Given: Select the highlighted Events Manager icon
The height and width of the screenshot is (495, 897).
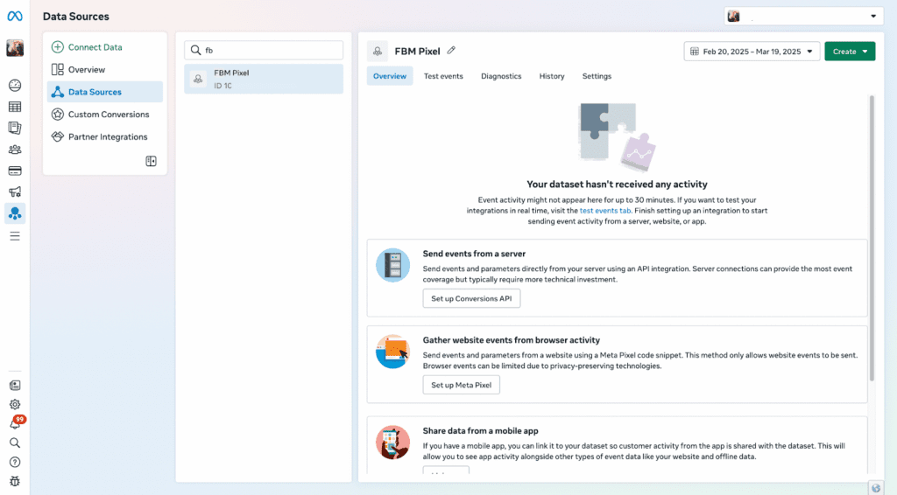Looking at the screenshot, I should click(x=15, y=213).
